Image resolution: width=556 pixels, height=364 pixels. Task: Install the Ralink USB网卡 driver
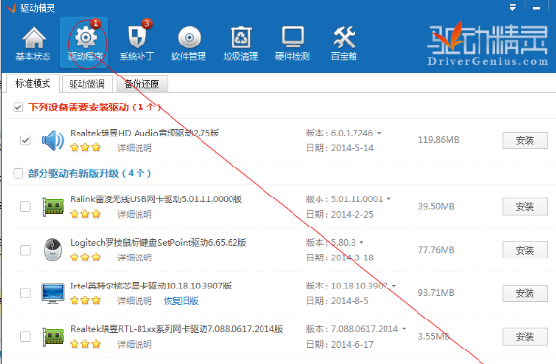(525, 206)
